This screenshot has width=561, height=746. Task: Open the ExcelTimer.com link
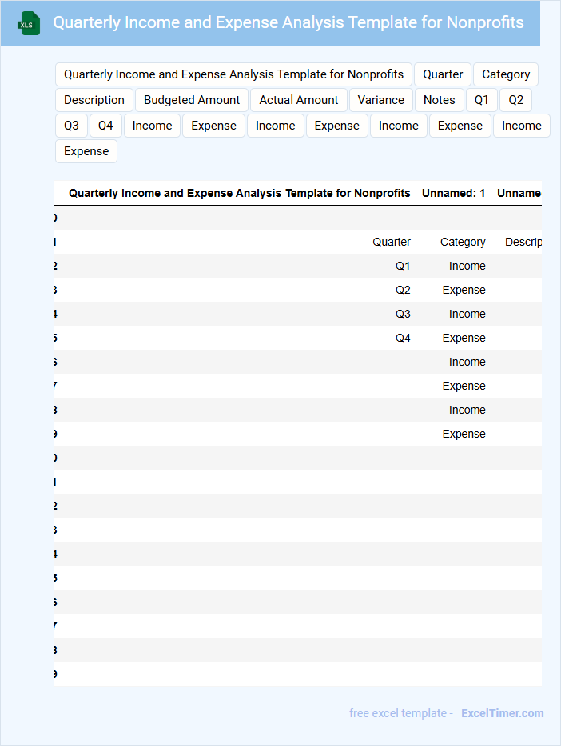pyautogui.click(x=502, y=713)
